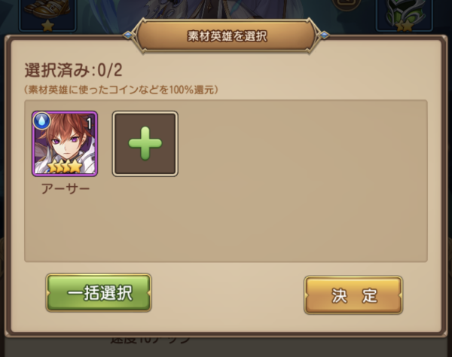Tap the round icon above the banner
Screen dimensions: 452x357
[347, 5]
